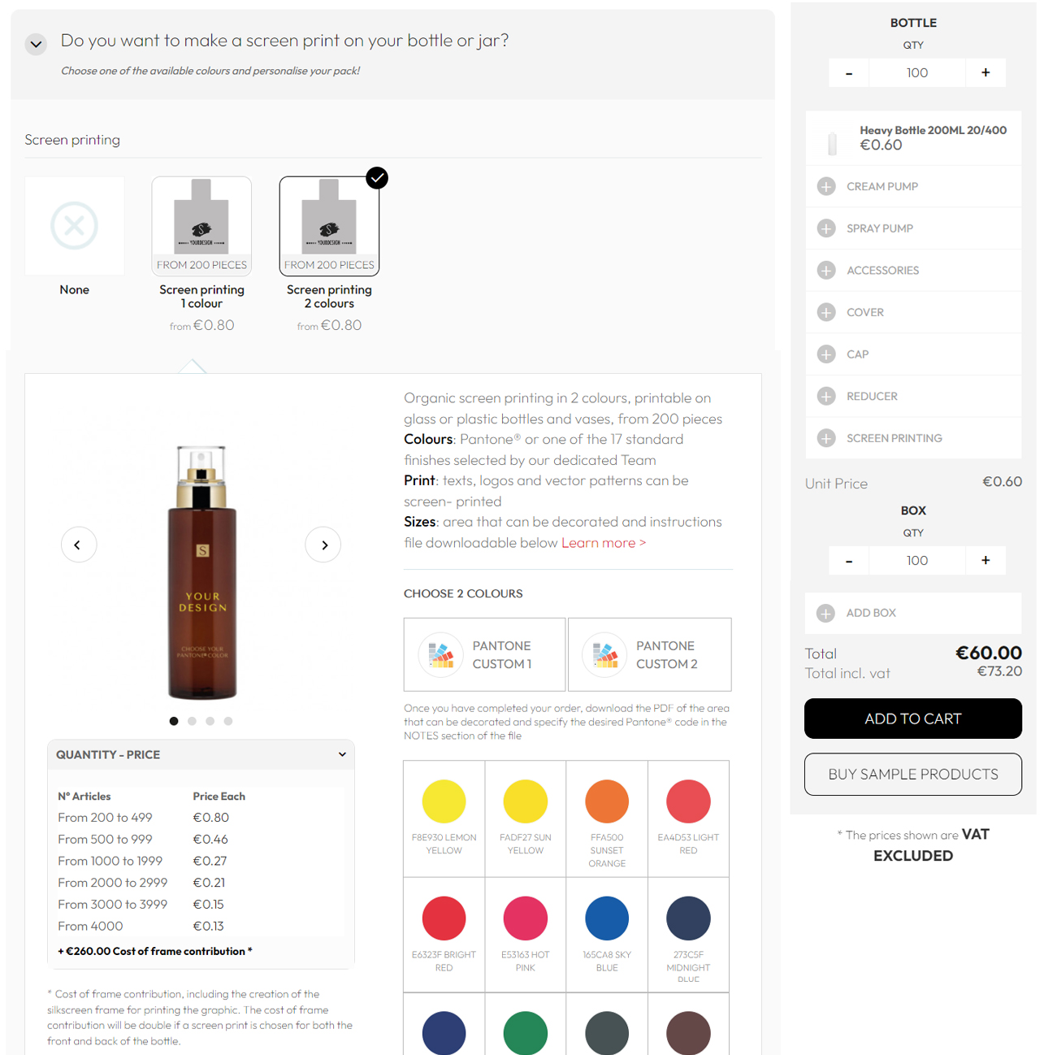
Task: Click the Add Box plus icon
Action: pos(825,613)
